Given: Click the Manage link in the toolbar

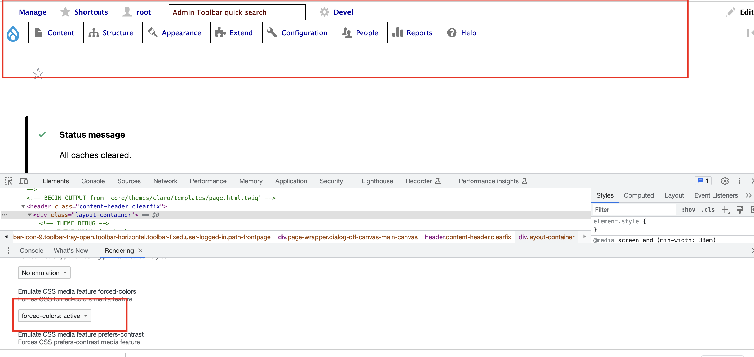Looking at the screenshot, I should pyautogui.click(x=32, y=12).
